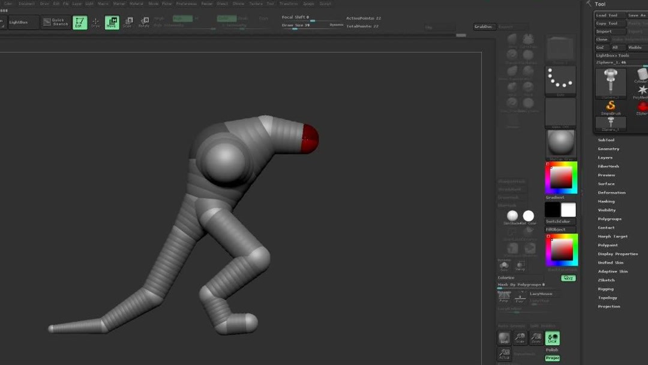Select the Scale transformation tool
Screen dimensions: 648x365
[128, 23]
